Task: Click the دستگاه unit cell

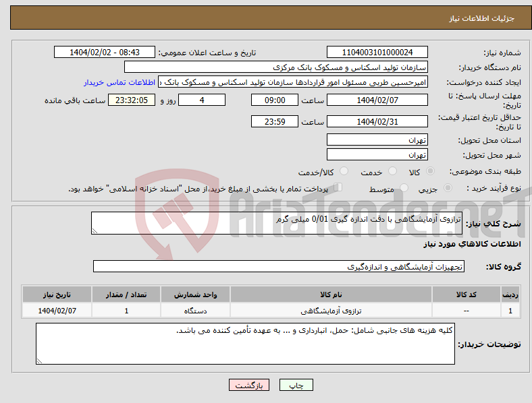Action: pos(195,311)
